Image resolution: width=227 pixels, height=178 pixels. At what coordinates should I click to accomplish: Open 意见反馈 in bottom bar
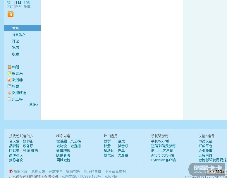38,172
